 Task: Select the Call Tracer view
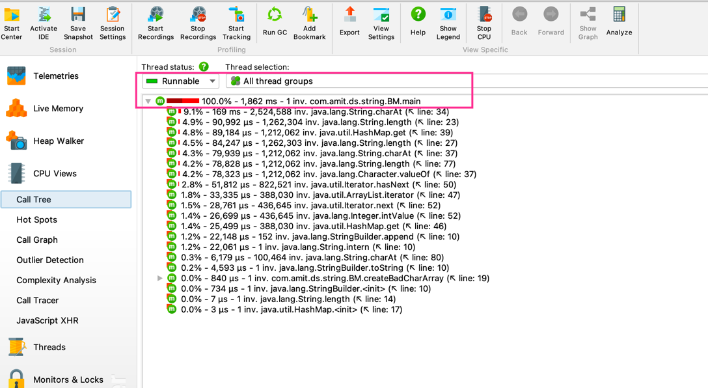tap(38, 300)
